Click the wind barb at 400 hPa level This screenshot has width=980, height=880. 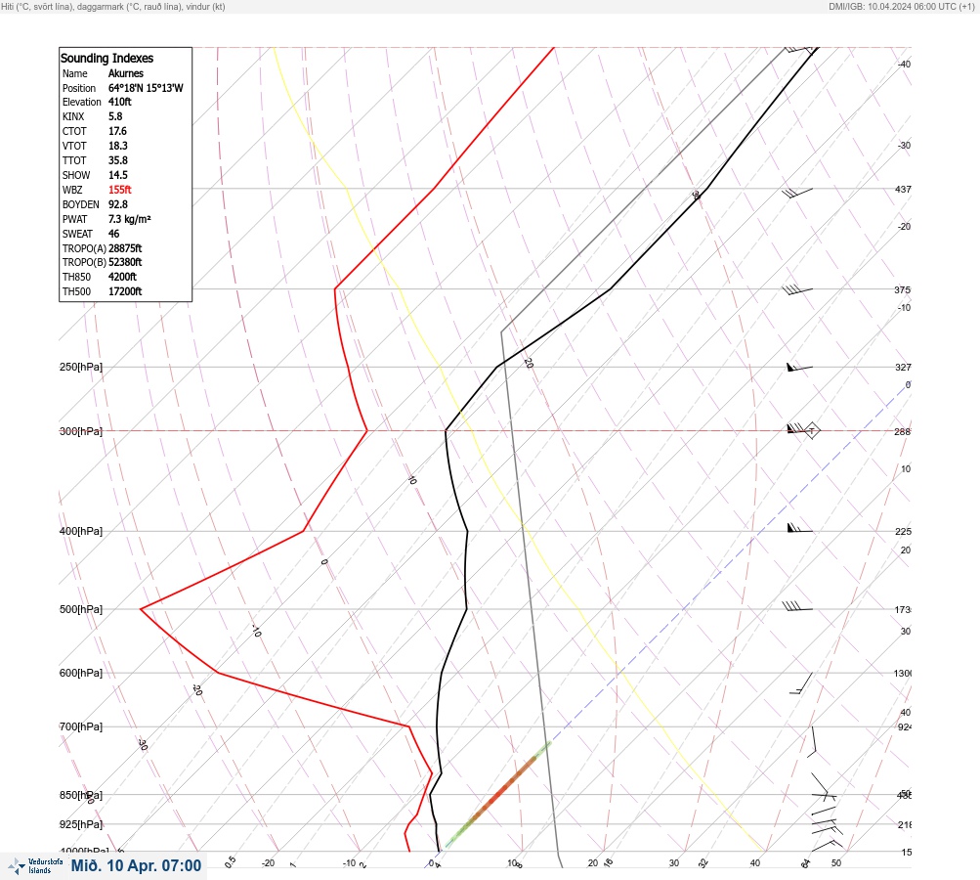pos(799,529)
